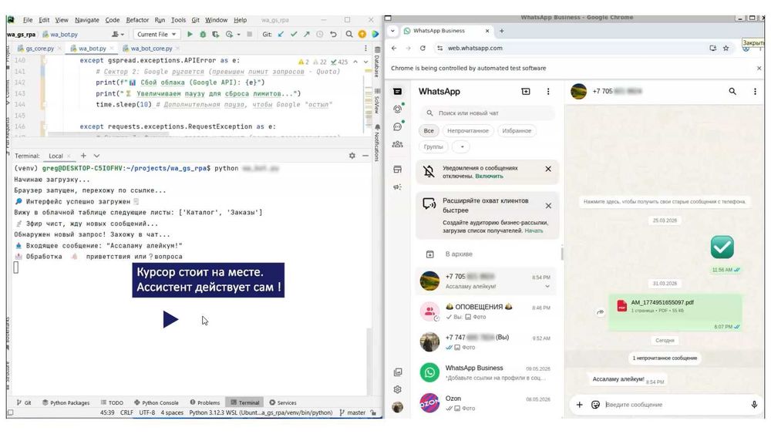Image resolution: width=771 pixels, height=434 pixels.
Task: Open the Current File run configuration dropdown
Action: 156,35
